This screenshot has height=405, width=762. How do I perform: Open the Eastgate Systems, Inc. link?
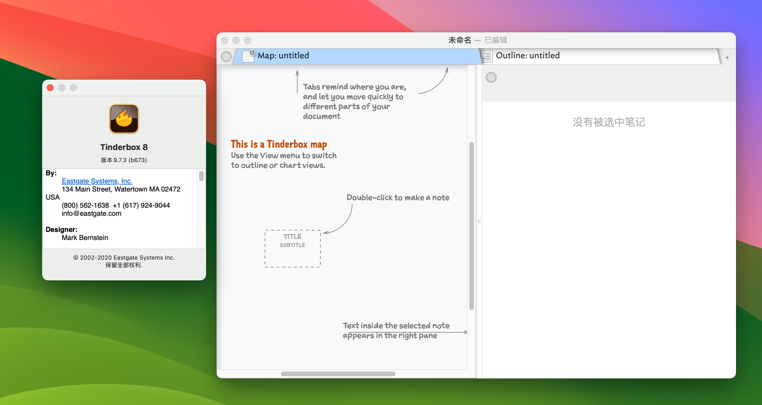click(97, 181)
